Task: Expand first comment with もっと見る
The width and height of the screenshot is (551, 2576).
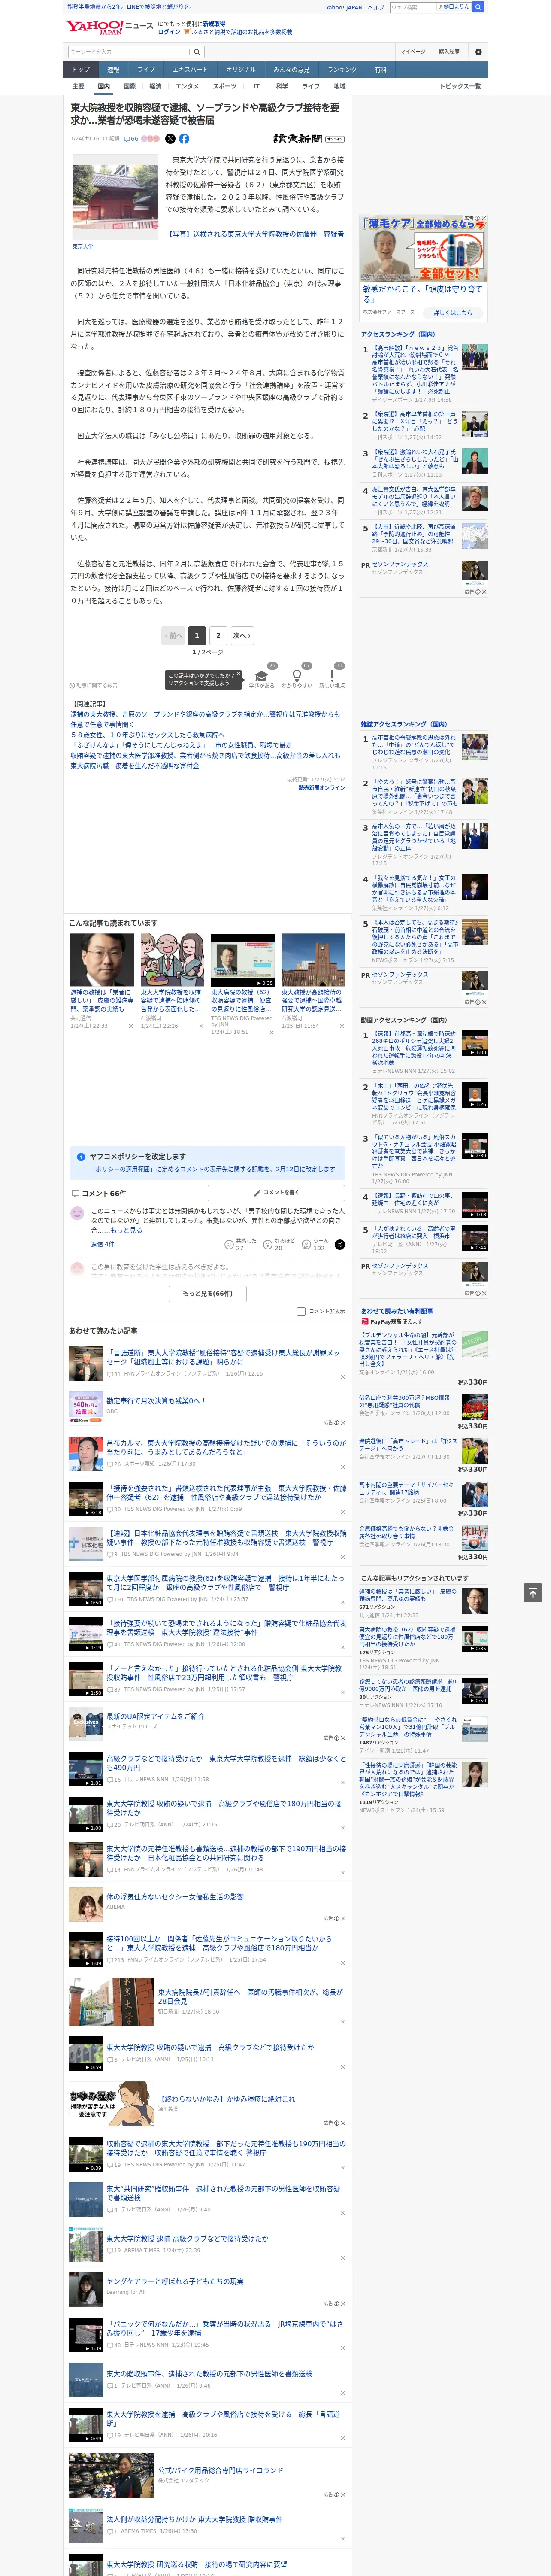Action: point(126,1230)
